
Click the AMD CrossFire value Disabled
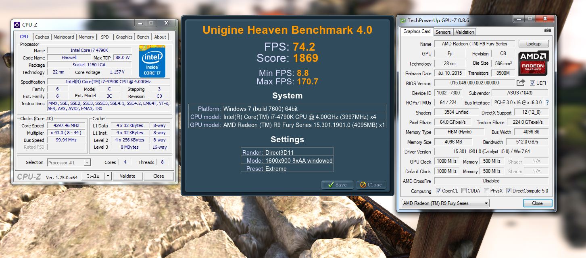tap(491, 181)
